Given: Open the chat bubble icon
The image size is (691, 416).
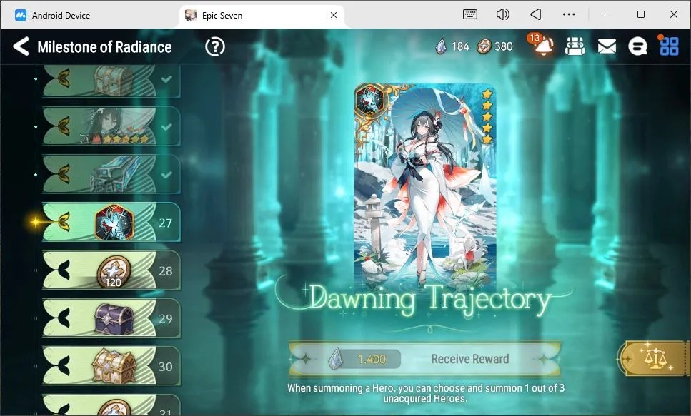Looking at the screenshot, I should [x=637, y=46].
